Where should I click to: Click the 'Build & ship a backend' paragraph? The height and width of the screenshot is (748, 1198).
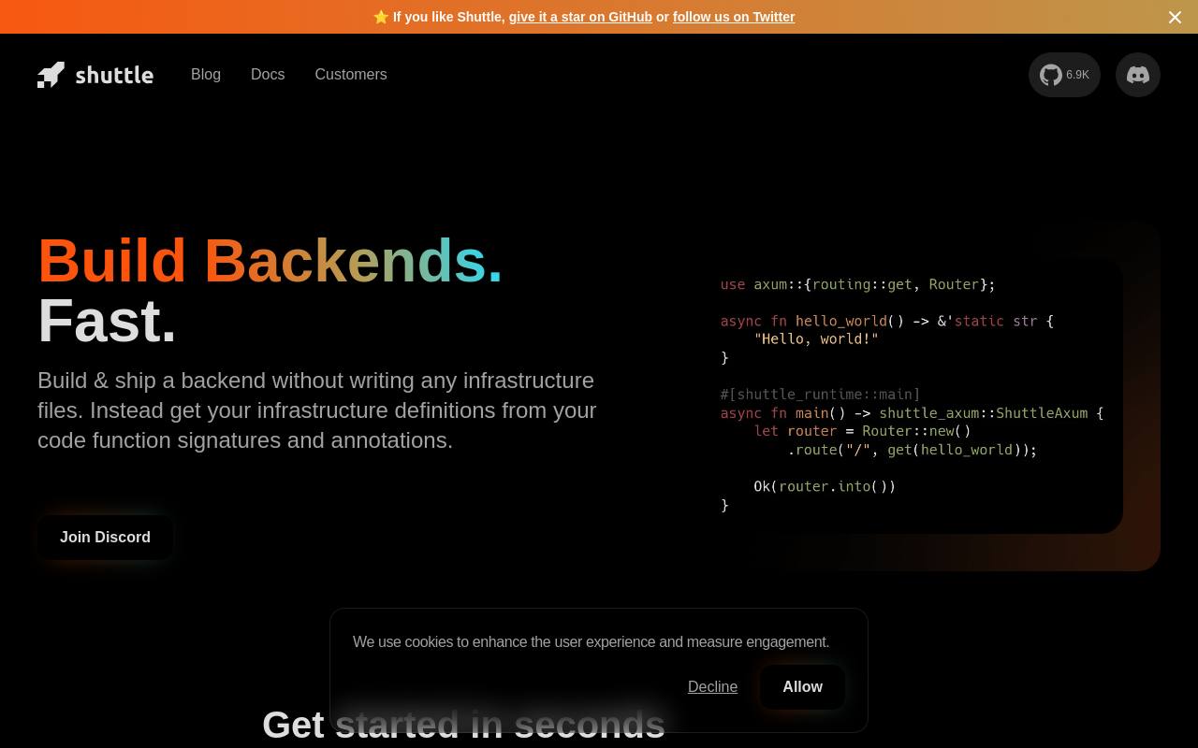tap(317, 410)
